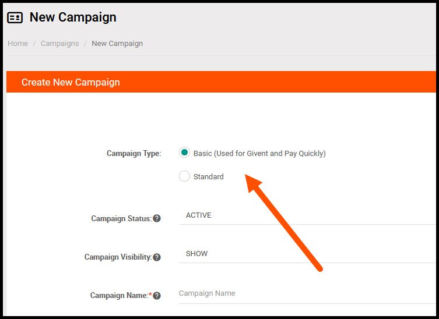Choose the Standard option label
The height and width of the screenshot is (319, 439).
tap(208, 177)
